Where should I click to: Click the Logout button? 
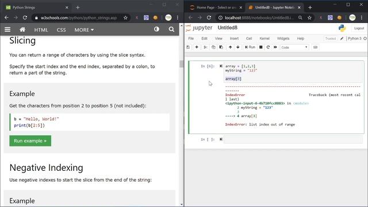click(359, 28)
